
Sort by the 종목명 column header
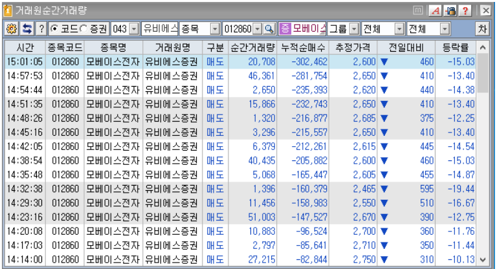[x=113, y=47]
